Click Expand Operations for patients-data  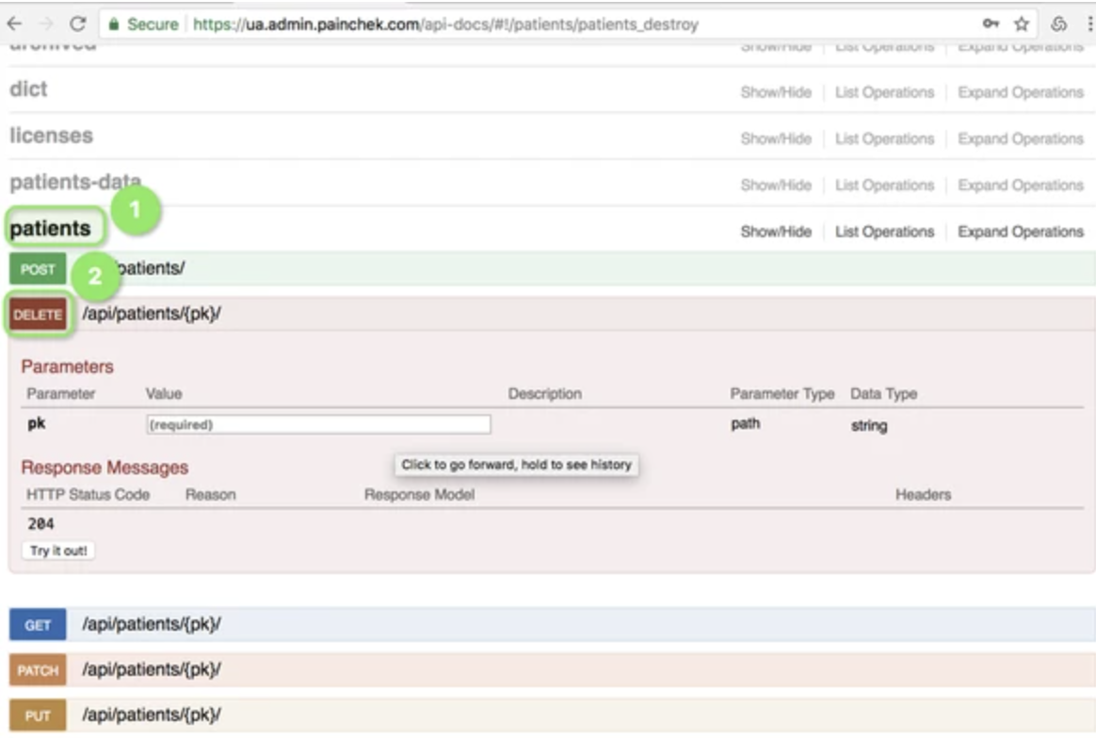point(1021,185)
